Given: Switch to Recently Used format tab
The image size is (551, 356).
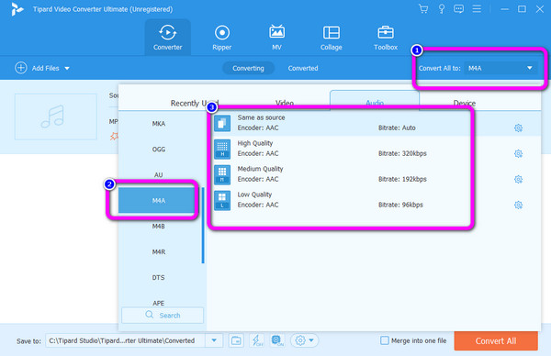Looking at the screenshot, I should [195, 103].
